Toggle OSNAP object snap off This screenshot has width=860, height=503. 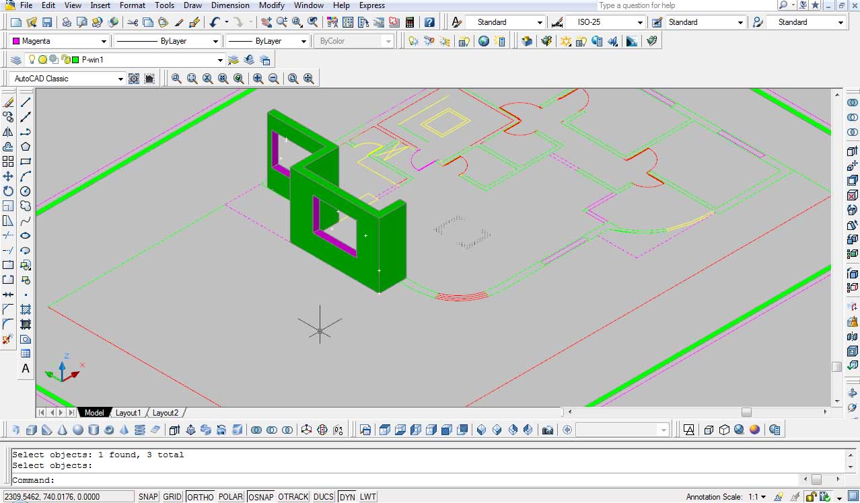(x=260, y=497)
